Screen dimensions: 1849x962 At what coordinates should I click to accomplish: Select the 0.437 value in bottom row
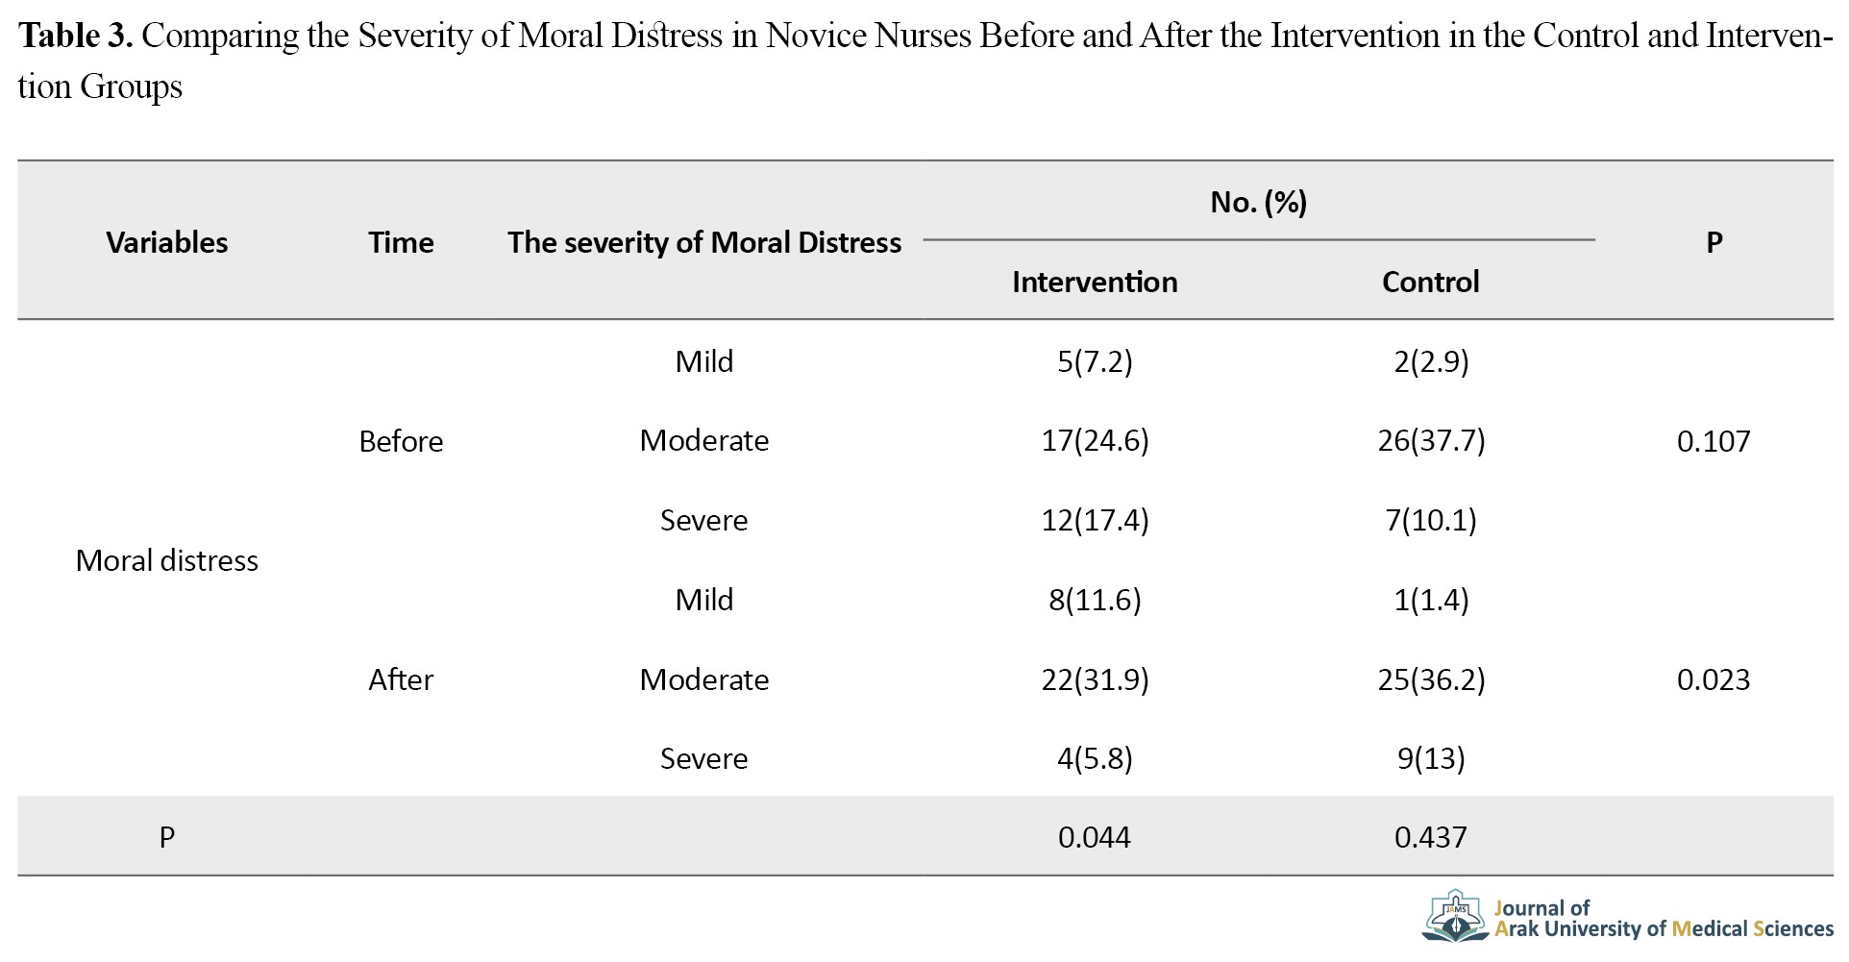click(1431, 837)
